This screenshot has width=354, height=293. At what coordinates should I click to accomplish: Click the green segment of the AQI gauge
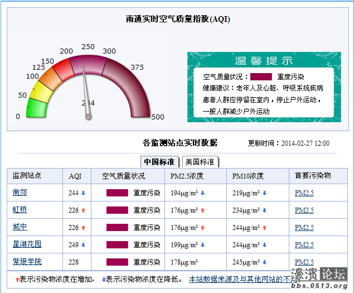pos(36,108)
